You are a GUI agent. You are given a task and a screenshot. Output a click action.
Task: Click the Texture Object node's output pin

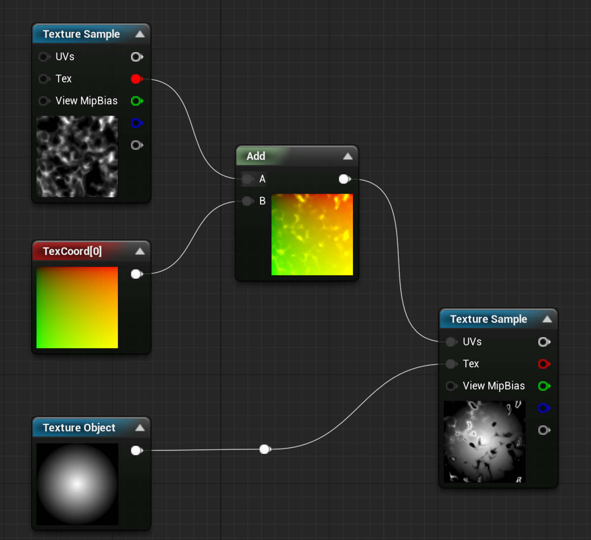[x=137, y=450]
